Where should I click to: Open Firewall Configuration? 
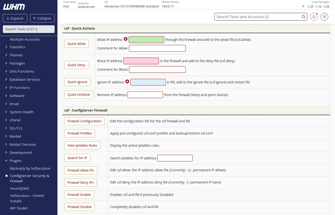pyautogui.click(x=84, y=121)
